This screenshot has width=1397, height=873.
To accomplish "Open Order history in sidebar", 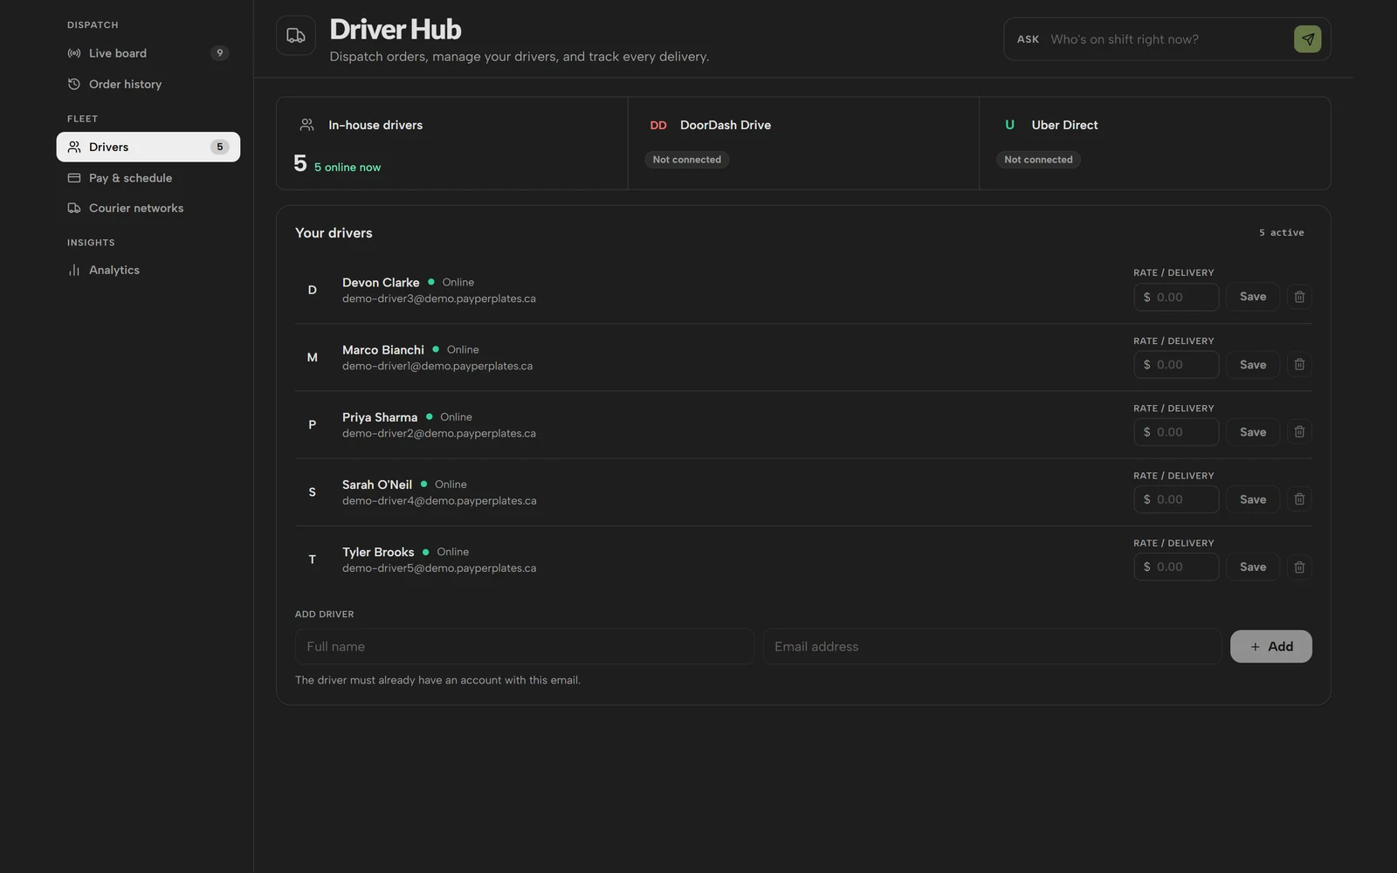I will point(148,84).
